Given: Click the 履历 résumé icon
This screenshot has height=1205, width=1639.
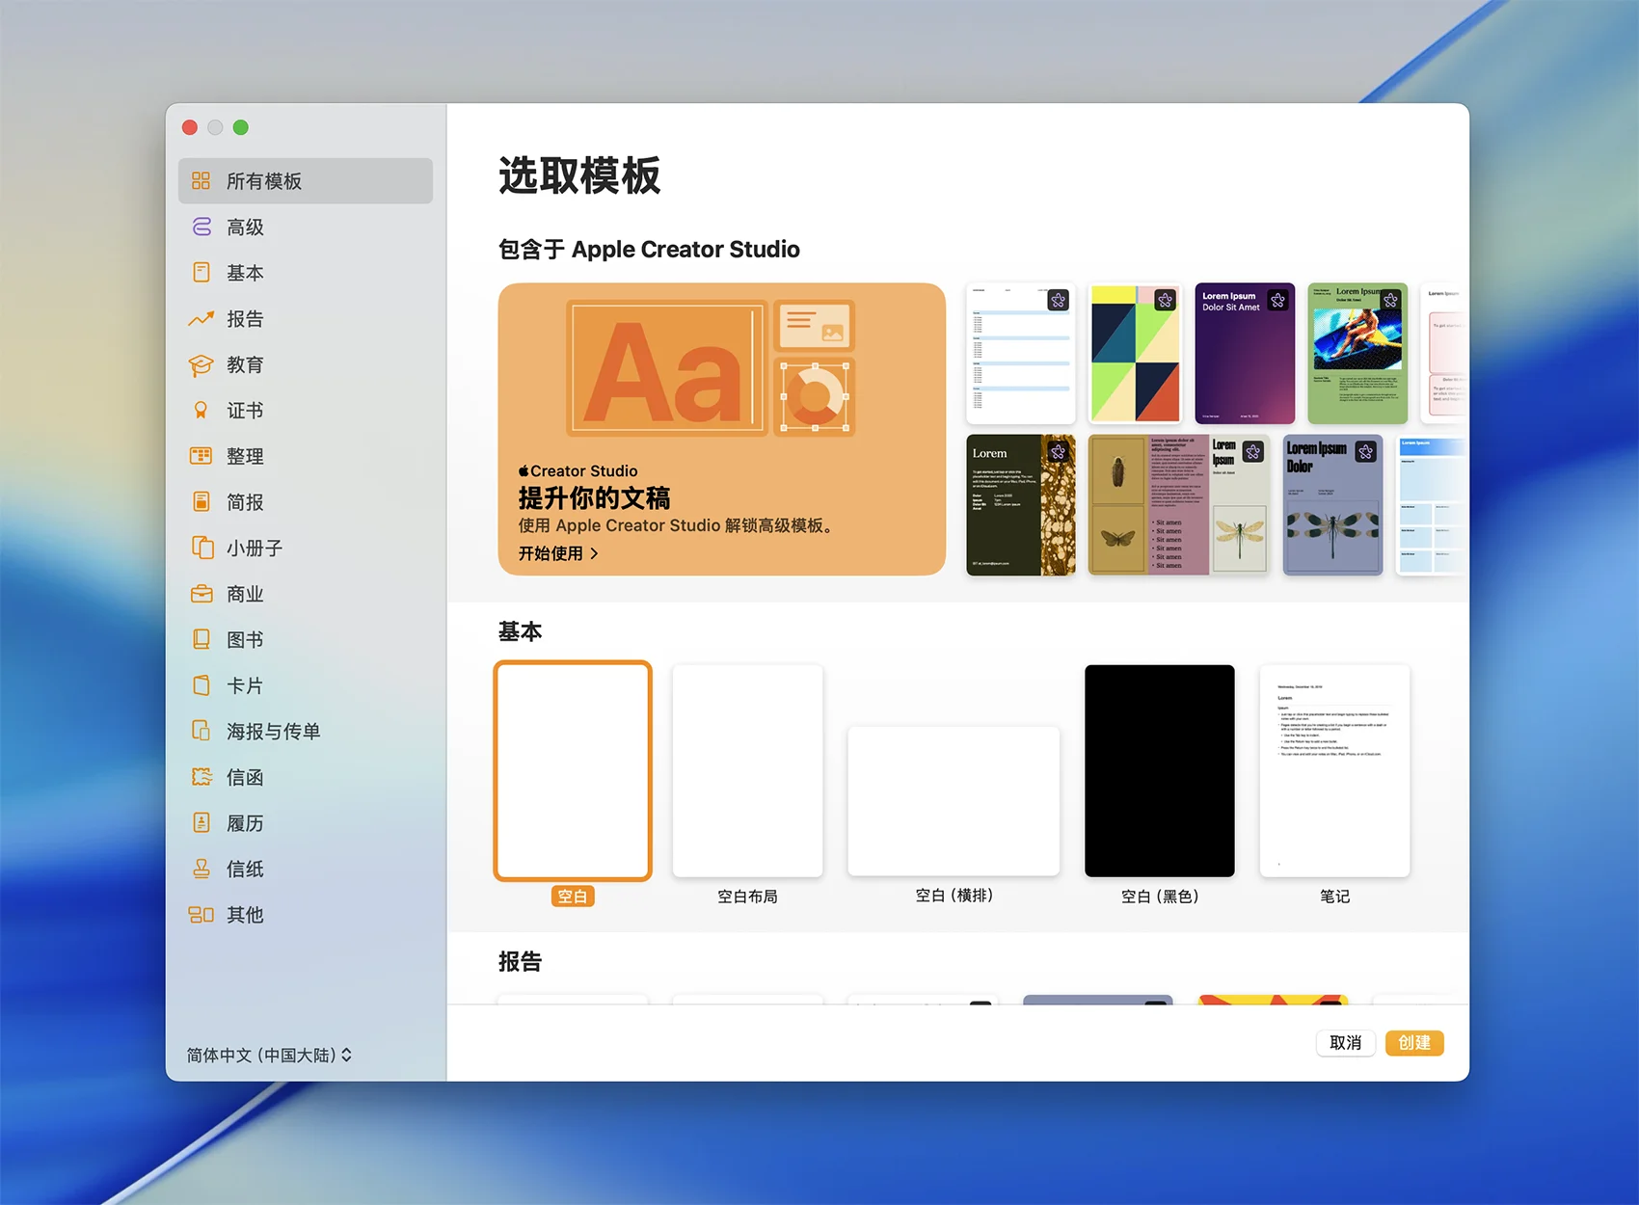Looking at the screenshot, I should pos(201,823).
